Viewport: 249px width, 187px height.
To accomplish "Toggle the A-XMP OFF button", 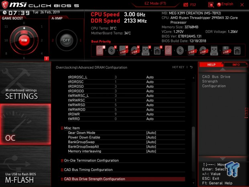I will pyautogui.click(x=66, y=40).
